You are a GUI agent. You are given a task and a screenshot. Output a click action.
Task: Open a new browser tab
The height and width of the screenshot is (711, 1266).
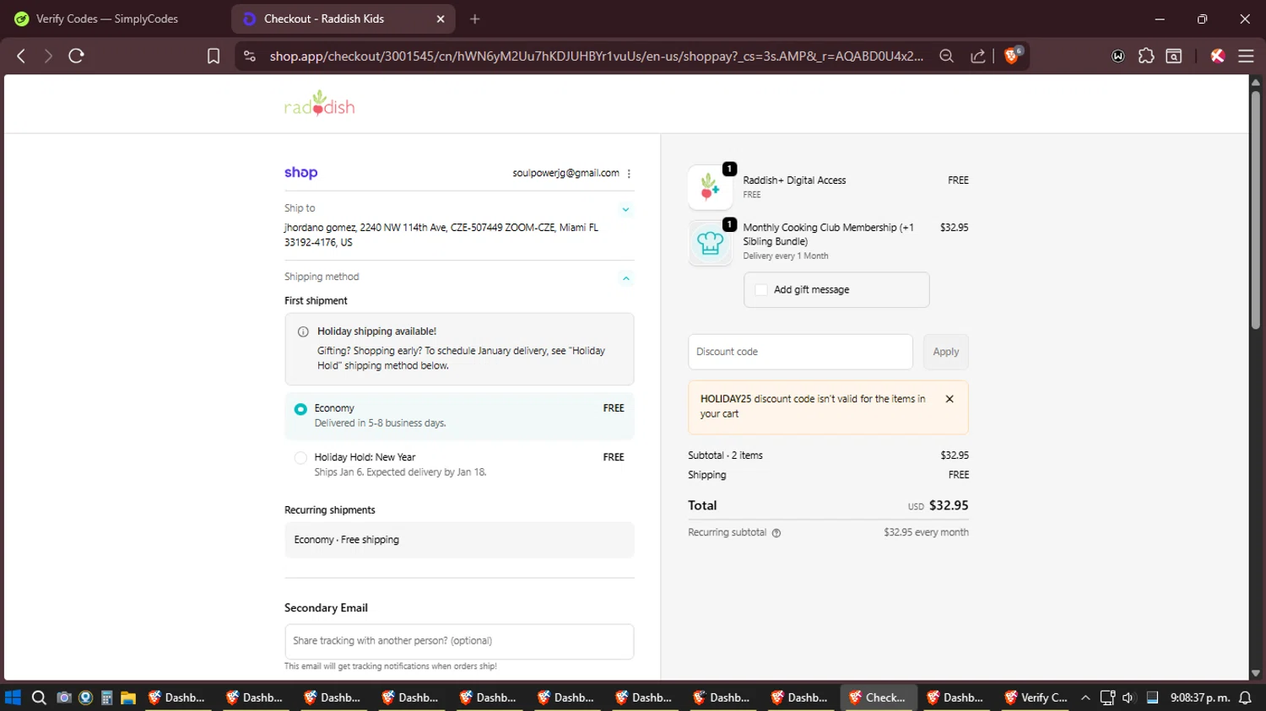[475, 19]
